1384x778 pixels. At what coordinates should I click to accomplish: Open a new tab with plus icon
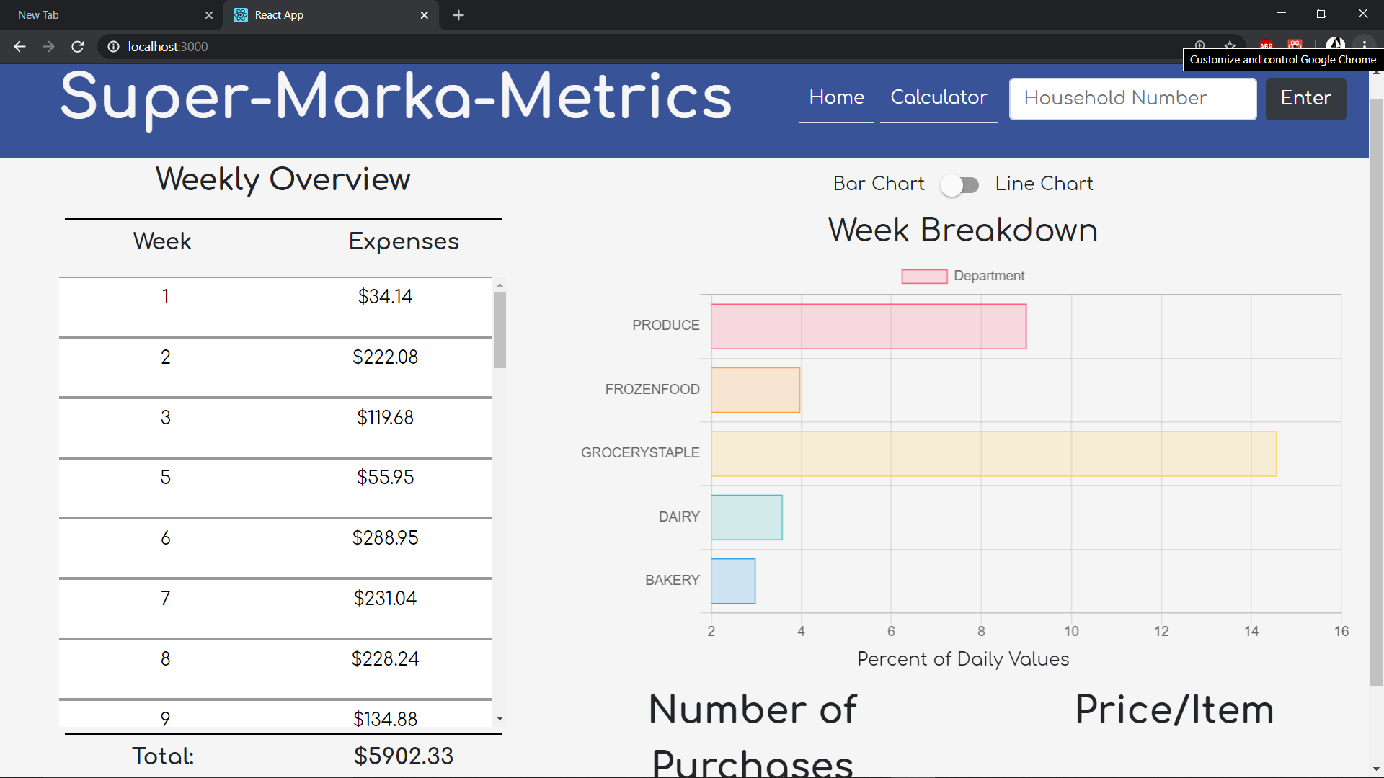(458, 15)
